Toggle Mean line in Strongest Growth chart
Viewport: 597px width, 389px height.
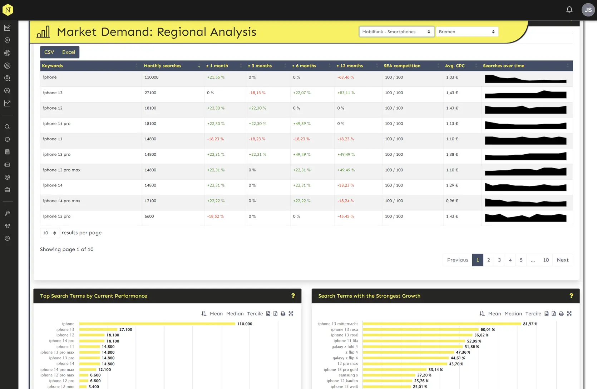494,314
